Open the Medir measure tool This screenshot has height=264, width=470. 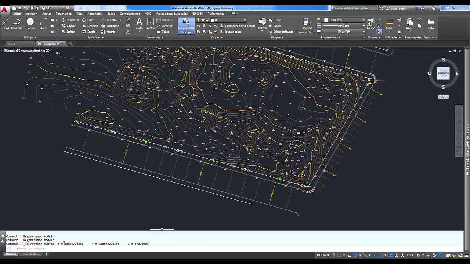(x=390, y=24)
